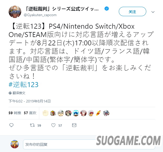
Task: Click the blue verified badge icon
Action: (107, 9)
